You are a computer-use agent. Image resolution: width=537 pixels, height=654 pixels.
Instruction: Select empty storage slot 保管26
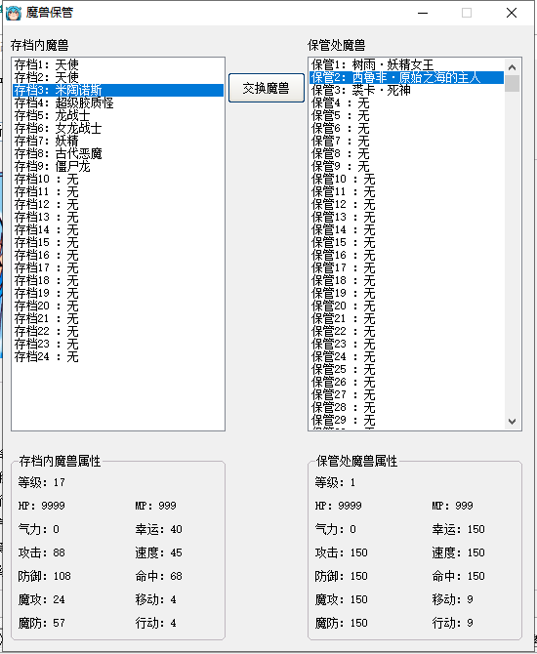point(406,383)
